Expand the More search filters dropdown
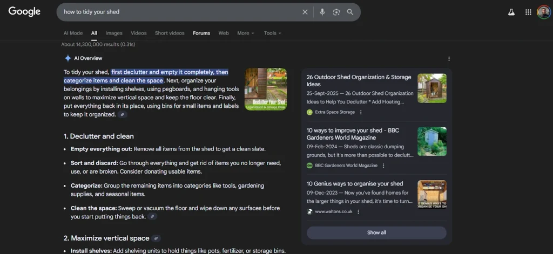 click(245, 33)
